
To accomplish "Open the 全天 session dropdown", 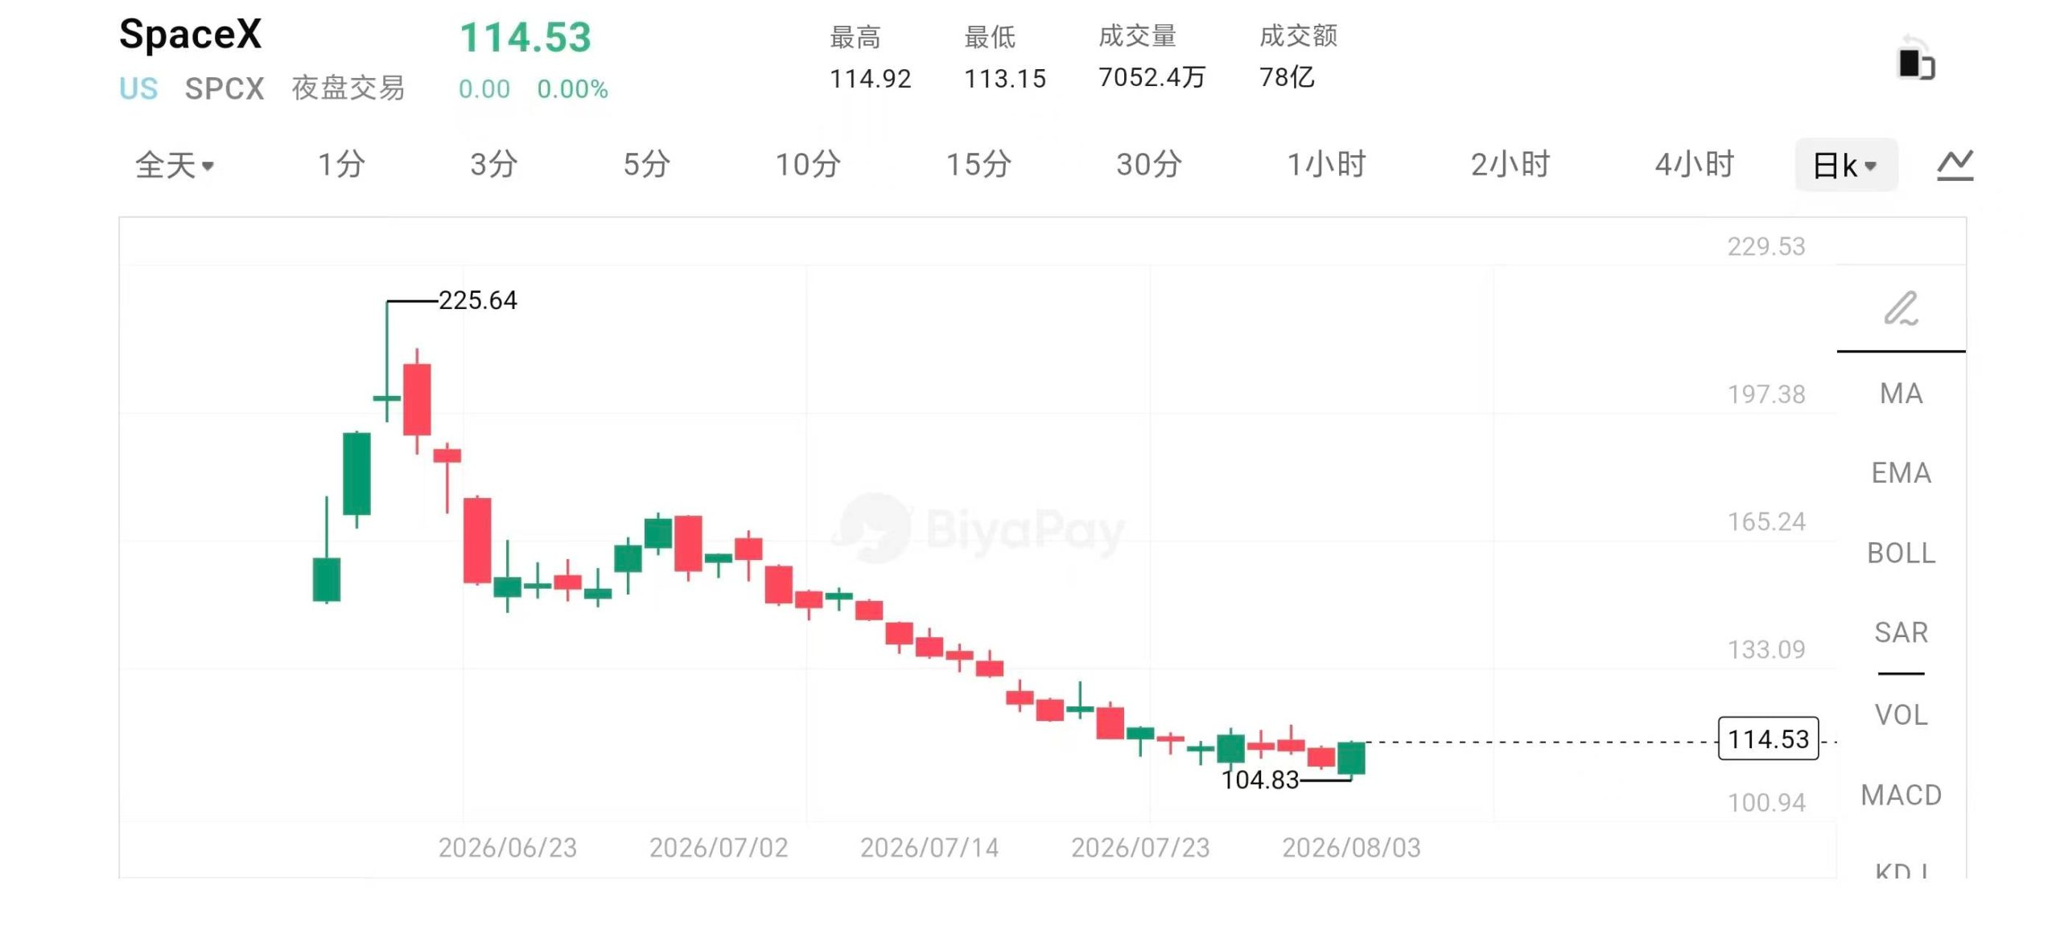I will (x=175, y=165).
